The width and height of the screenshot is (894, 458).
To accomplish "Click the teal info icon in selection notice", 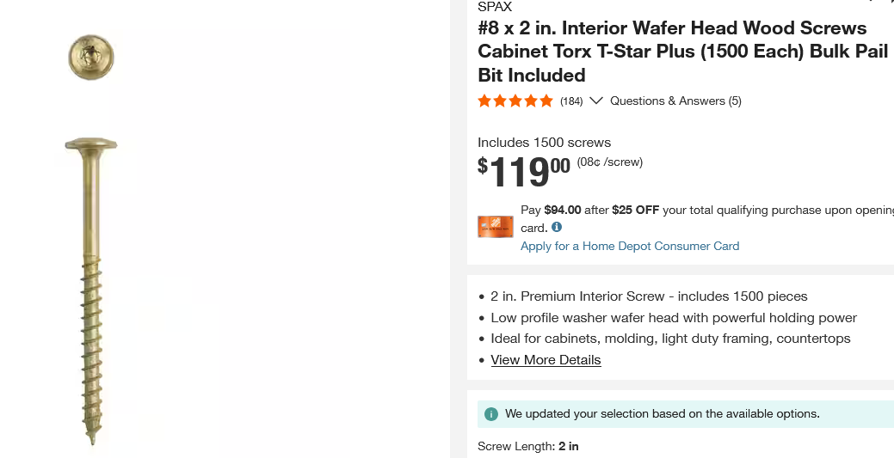I will [491, 414].
